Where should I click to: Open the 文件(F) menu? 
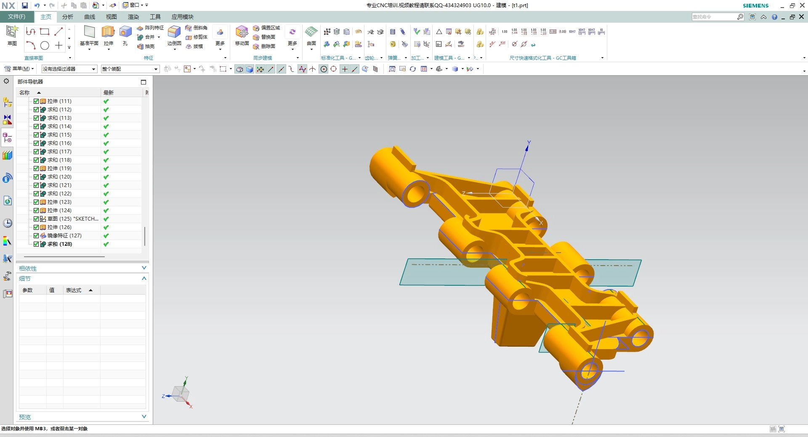pyautogui.click(x=16, y=17)
